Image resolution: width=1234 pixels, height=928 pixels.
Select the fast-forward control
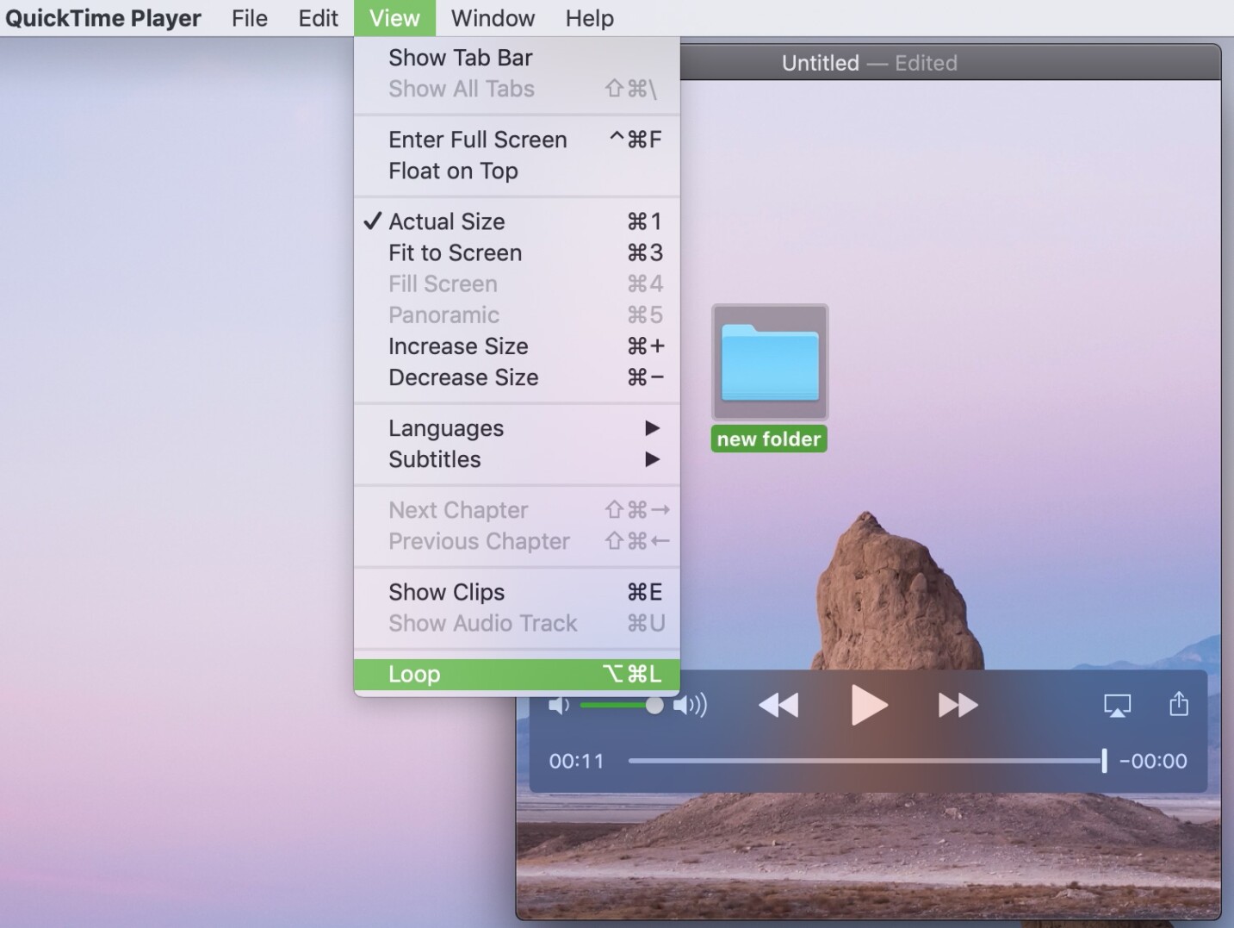tap(957, 706)
